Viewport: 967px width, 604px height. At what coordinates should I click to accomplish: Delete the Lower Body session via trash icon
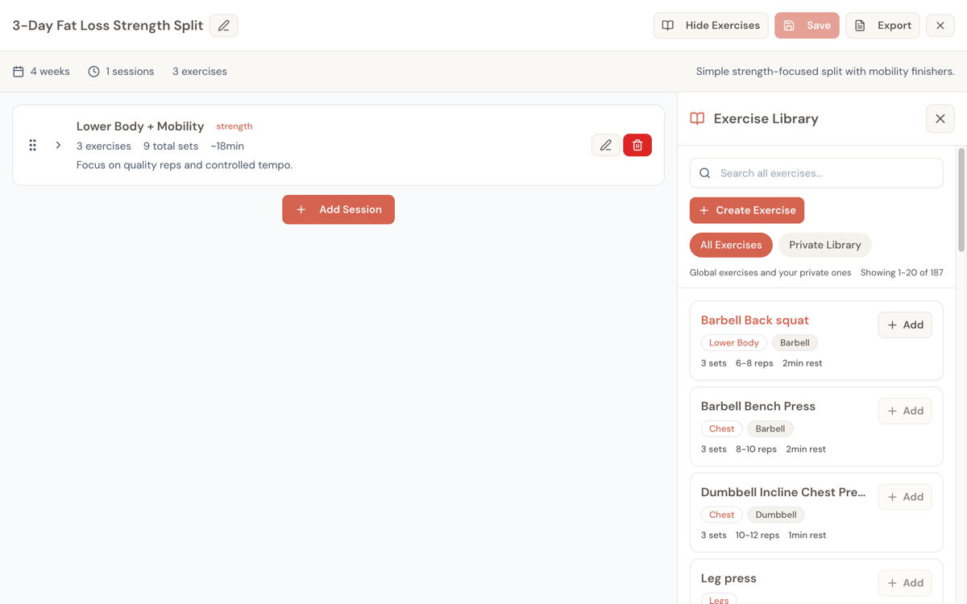637,145
